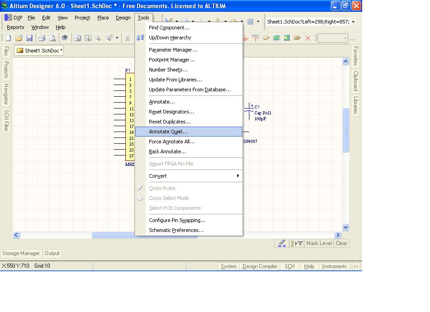Open a file with the folder icon

[x=19, y=38]
